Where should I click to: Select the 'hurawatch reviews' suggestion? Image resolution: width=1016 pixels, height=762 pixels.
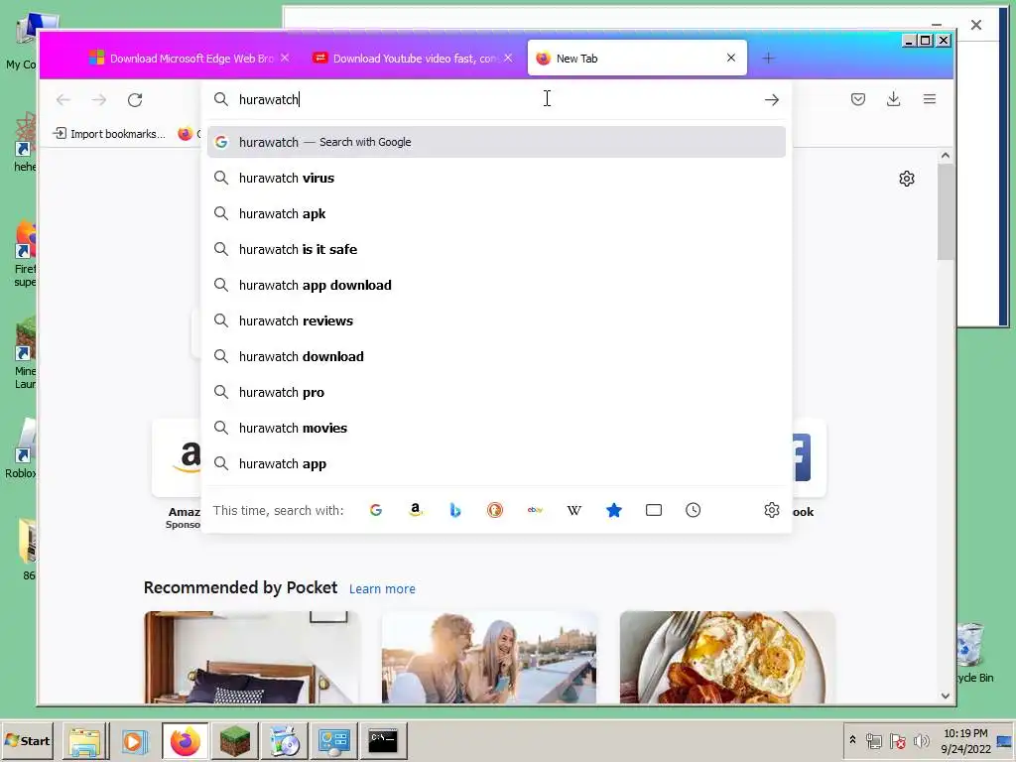point(496,320)
